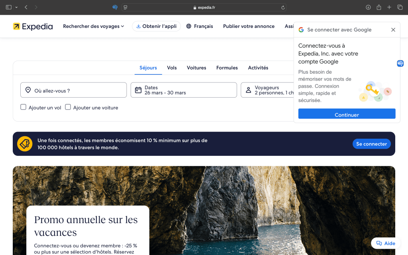Image resolution: width=408 pixels, height=255 pixels.
Task: Click Continuer in the Google popup
Action: (347, 114)
